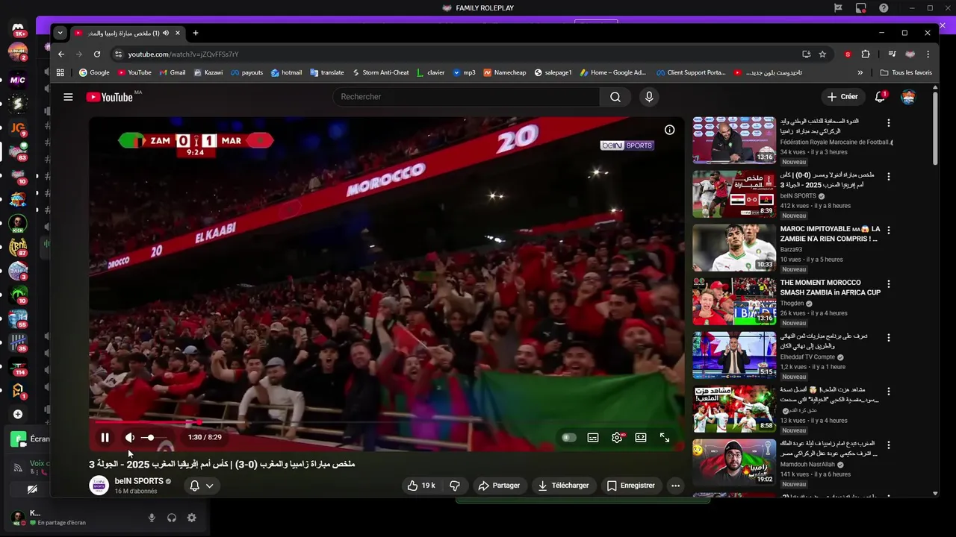Open Chrome media control icon

click(892, 54)
